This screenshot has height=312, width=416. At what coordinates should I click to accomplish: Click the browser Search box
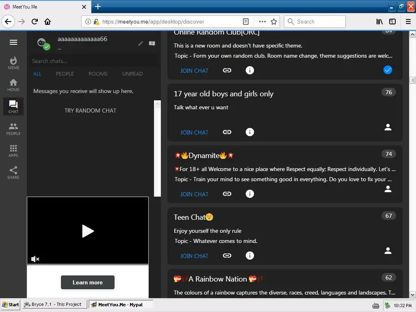(315, 22)
